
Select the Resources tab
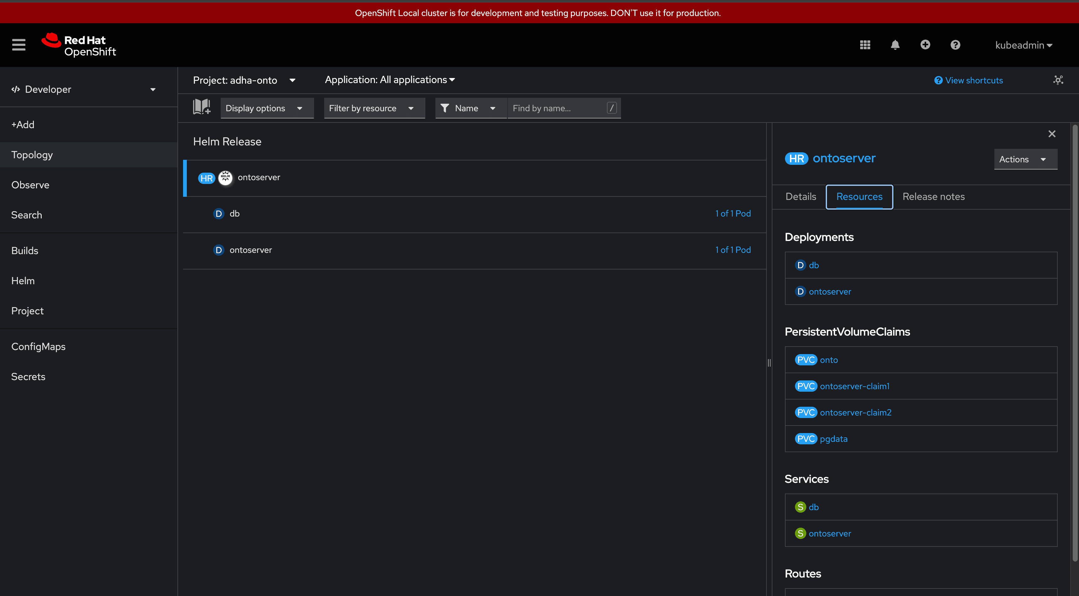[x=859, y=197]
